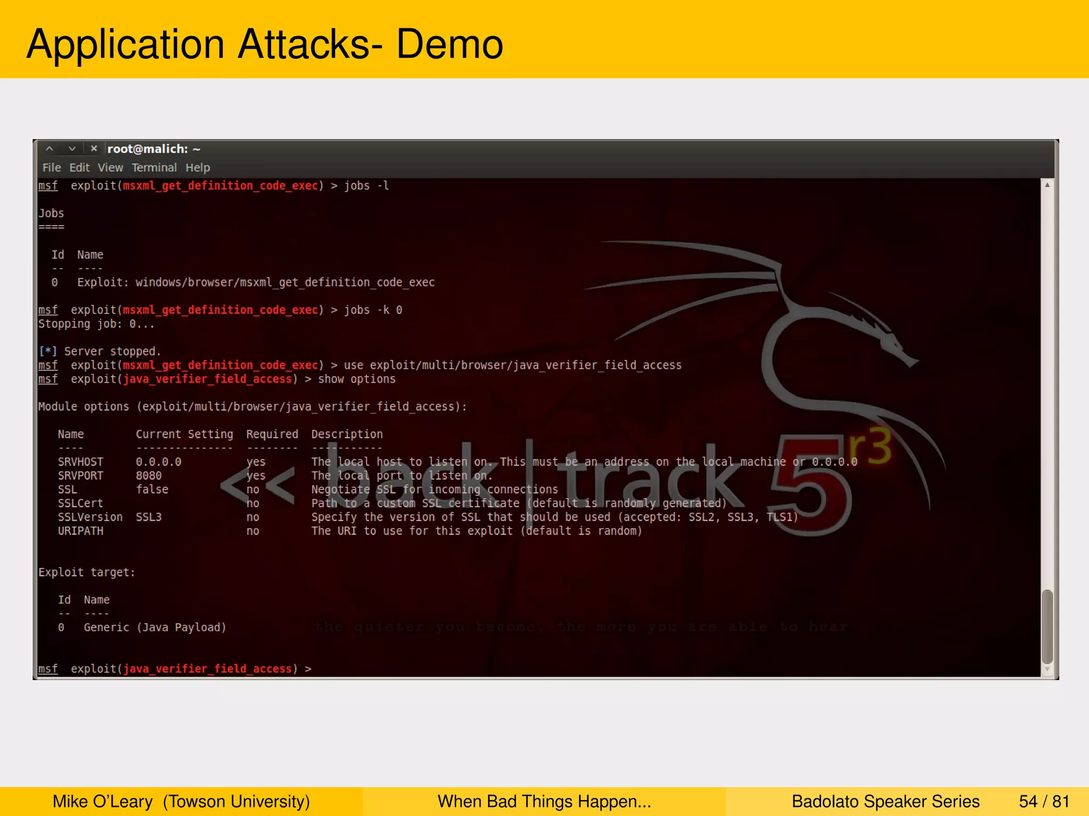The height and width of the screenshot is (816, 1089).
Task: Click the slide title 'Application Attacks- Demo'
Action: [x=265, y=44]
